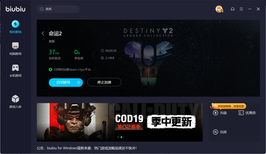266x154 pixels.
Task: Click in the 搜索 search field
Action: click(58, 9)
